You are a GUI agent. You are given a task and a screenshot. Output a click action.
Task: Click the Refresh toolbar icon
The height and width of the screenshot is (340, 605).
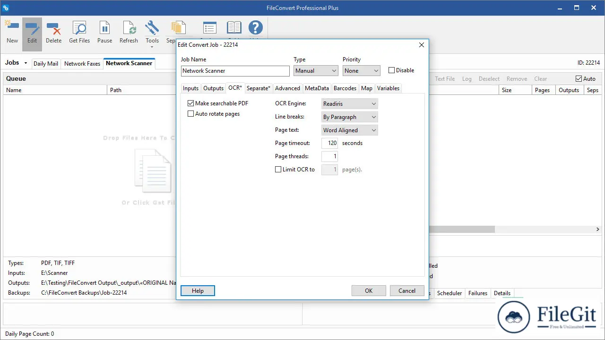coord(129,28)
